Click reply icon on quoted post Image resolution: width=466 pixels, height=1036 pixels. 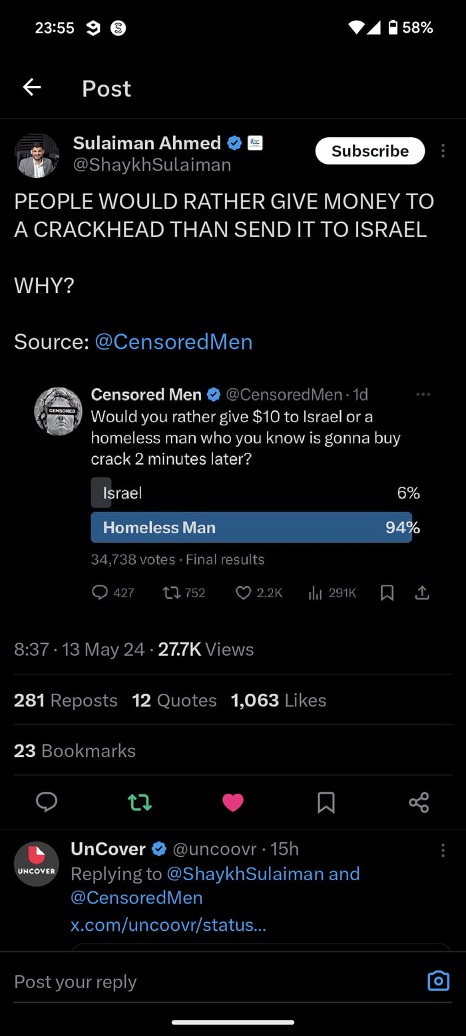(100, 593)
